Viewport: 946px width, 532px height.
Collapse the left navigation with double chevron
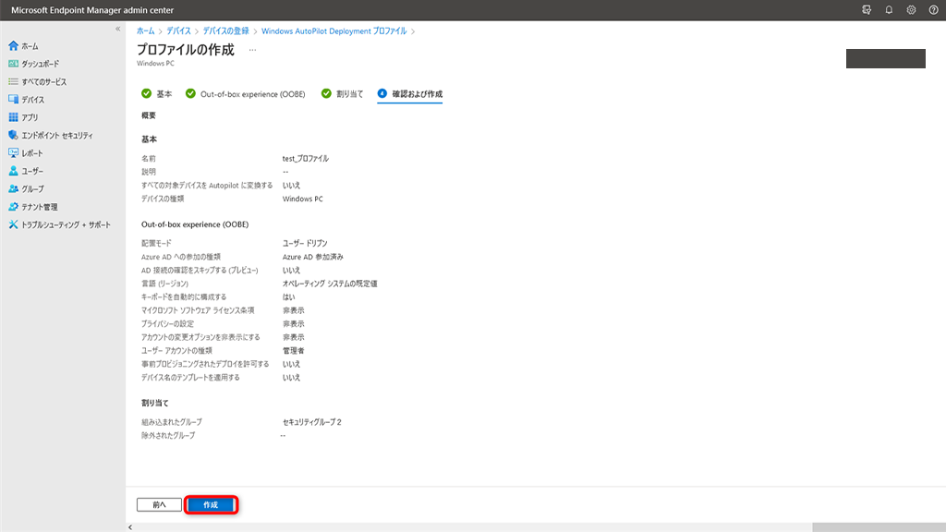117,30
